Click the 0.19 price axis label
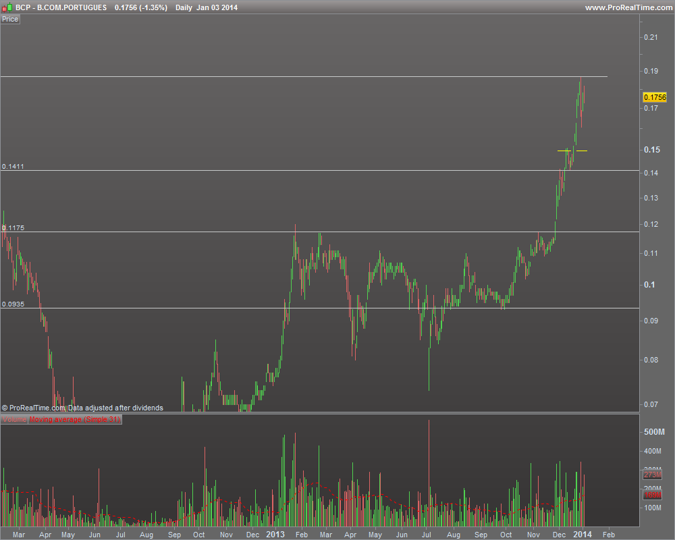Screen dimensions: 675x540 651,71
